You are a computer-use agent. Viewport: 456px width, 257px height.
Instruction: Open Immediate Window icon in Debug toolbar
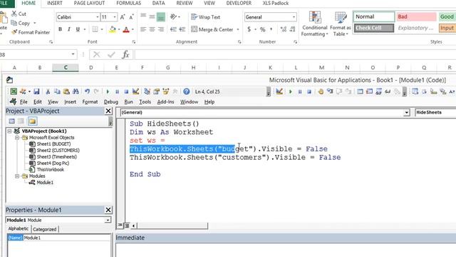369,91
